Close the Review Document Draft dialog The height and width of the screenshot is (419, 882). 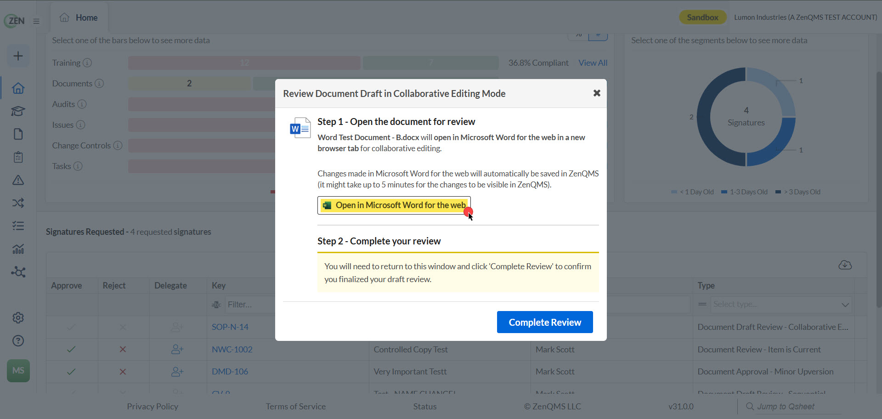point(597,93)
